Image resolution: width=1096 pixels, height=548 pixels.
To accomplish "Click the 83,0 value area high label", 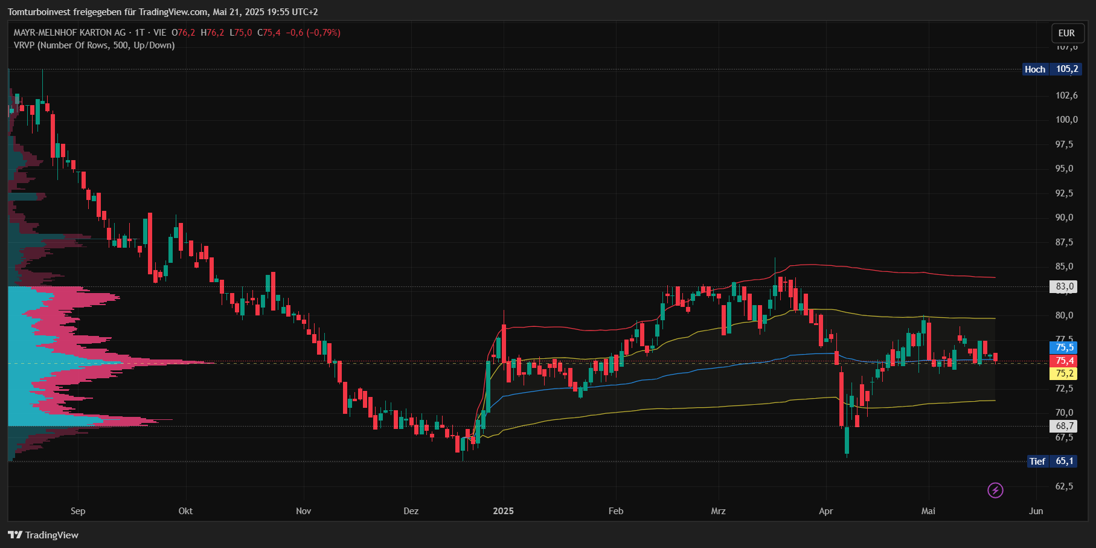I will pyautogui.click(x=1064, y=286).
